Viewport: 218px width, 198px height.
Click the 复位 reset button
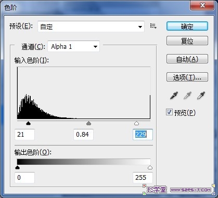click(x=187, y=41)
